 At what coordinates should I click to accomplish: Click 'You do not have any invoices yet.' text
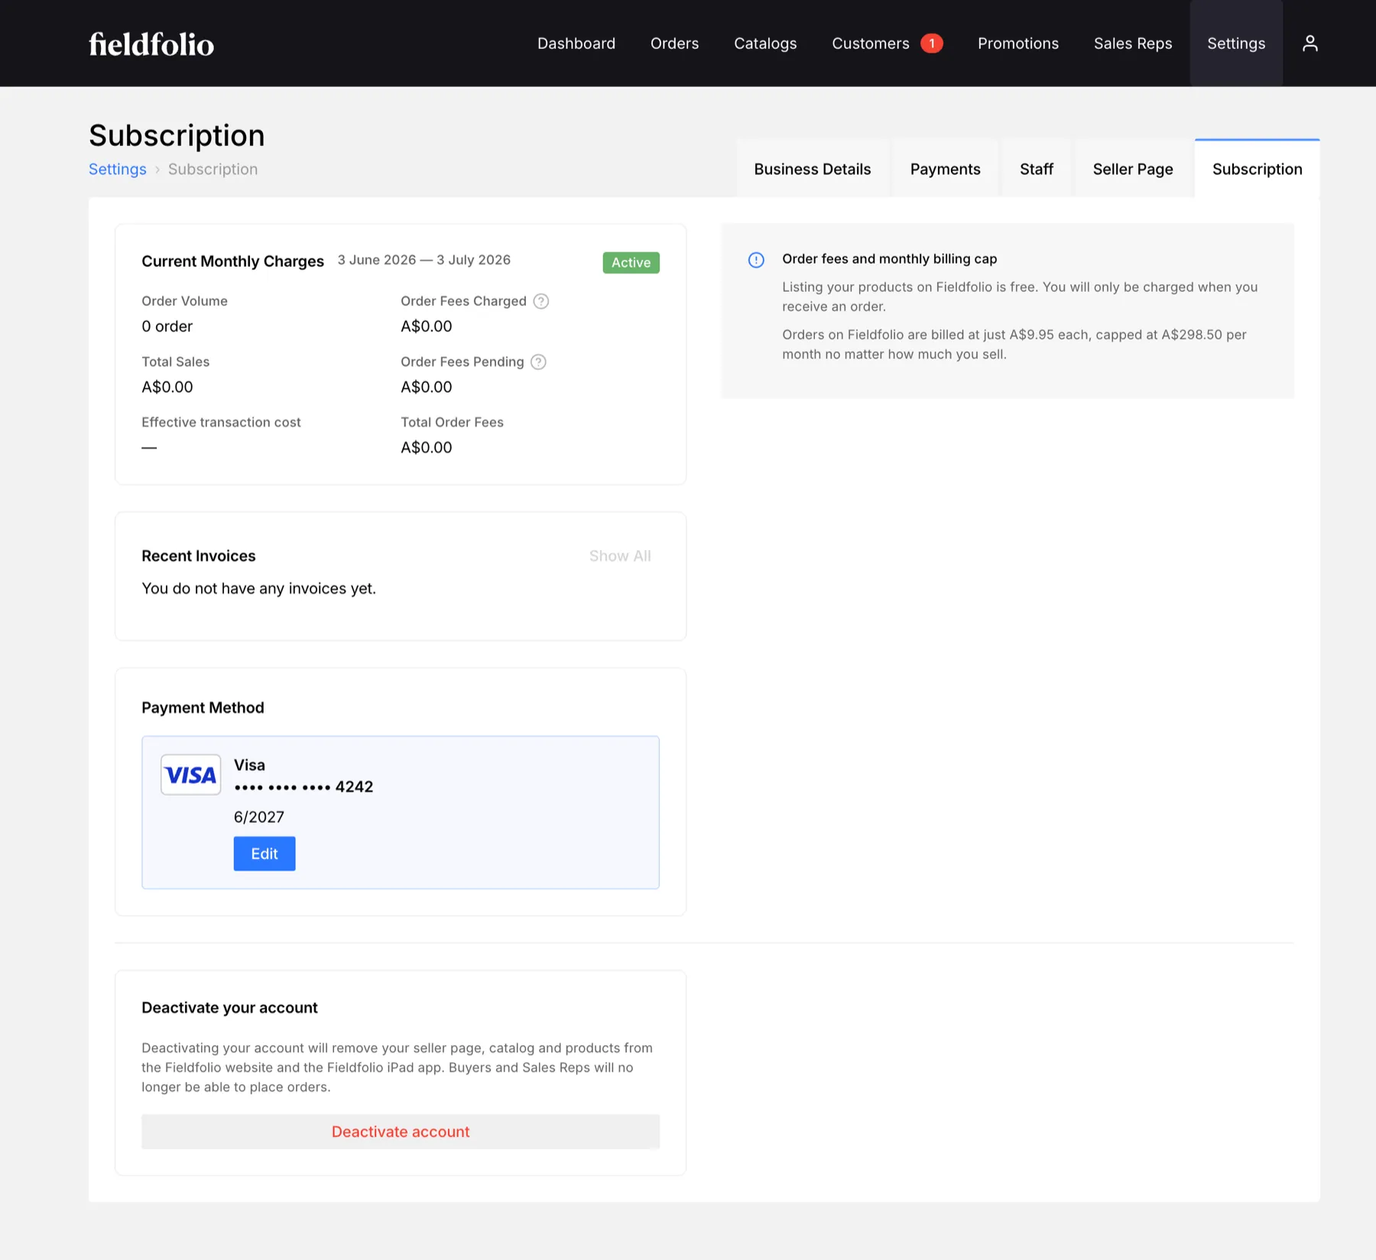tap(258, 588)
